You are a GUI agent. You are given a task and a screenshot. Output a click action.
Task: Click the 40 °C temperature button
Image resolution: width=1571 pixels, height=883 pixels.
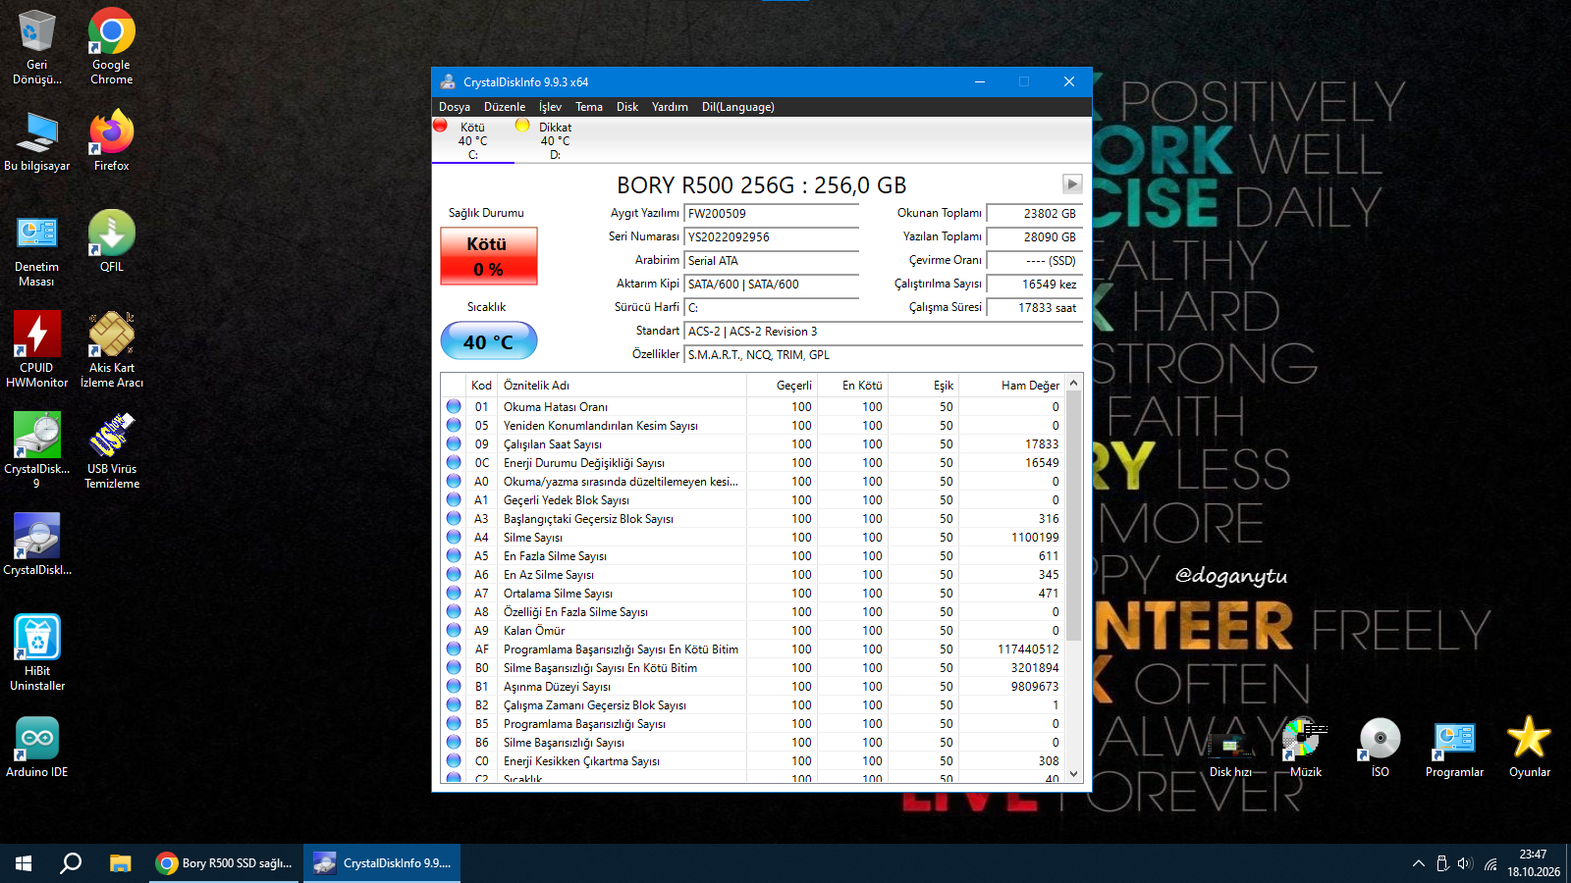coord(488,341)
